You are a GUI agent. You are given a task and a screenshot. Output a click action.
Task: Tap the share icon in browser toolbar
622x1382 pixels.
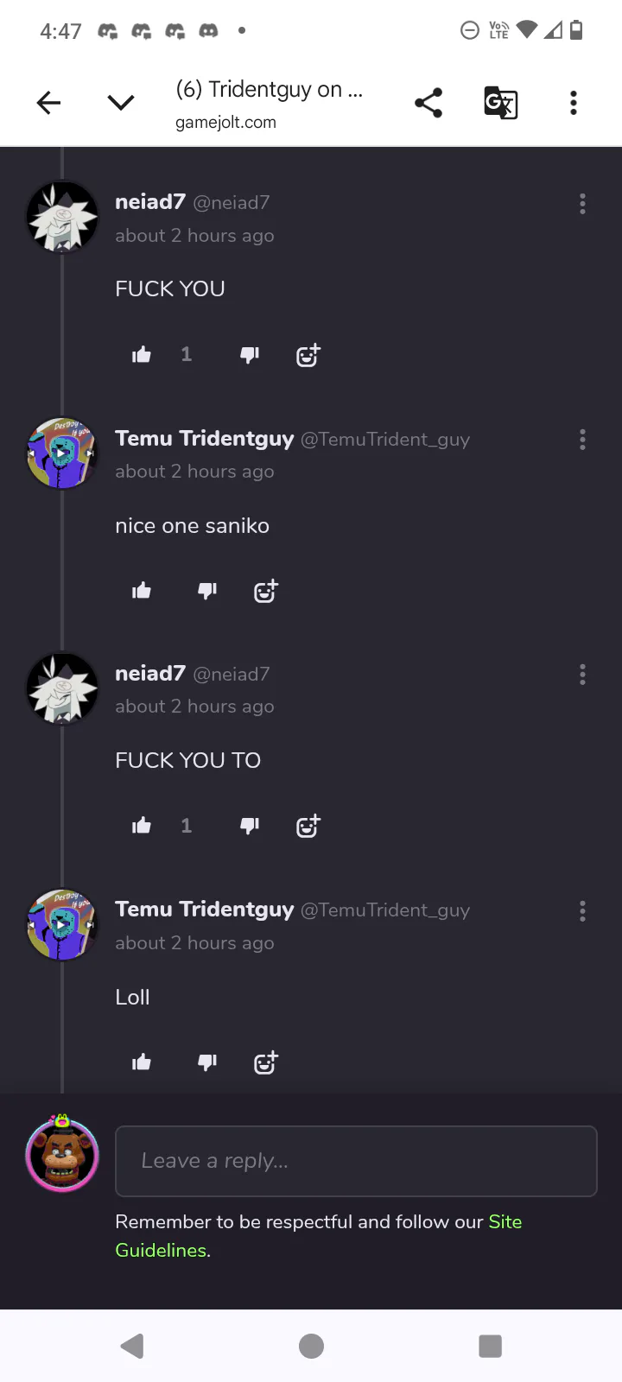(428, 103)
